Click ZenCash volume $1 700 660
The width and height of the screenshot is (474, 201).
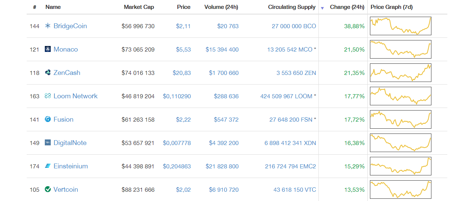coord(224,73)
